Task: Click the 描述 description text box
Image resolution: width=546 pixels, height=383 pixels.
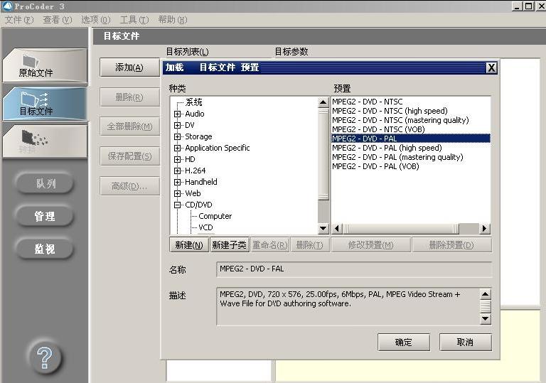Action: (348, 306)
